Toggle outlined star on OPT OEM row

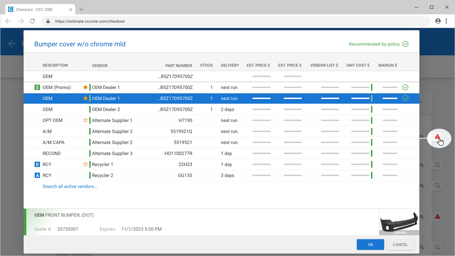tap(85, 120)
